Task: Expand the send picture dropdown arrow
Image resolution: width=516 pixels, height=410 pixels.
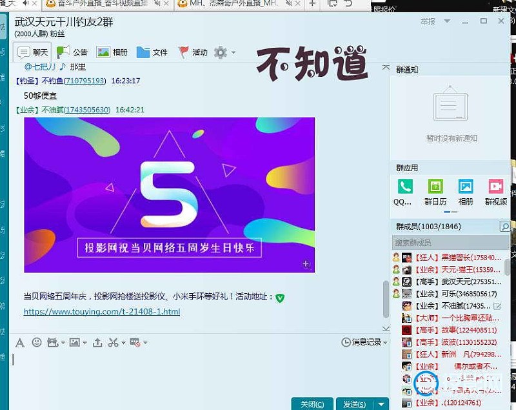Action: coord(84,343)
